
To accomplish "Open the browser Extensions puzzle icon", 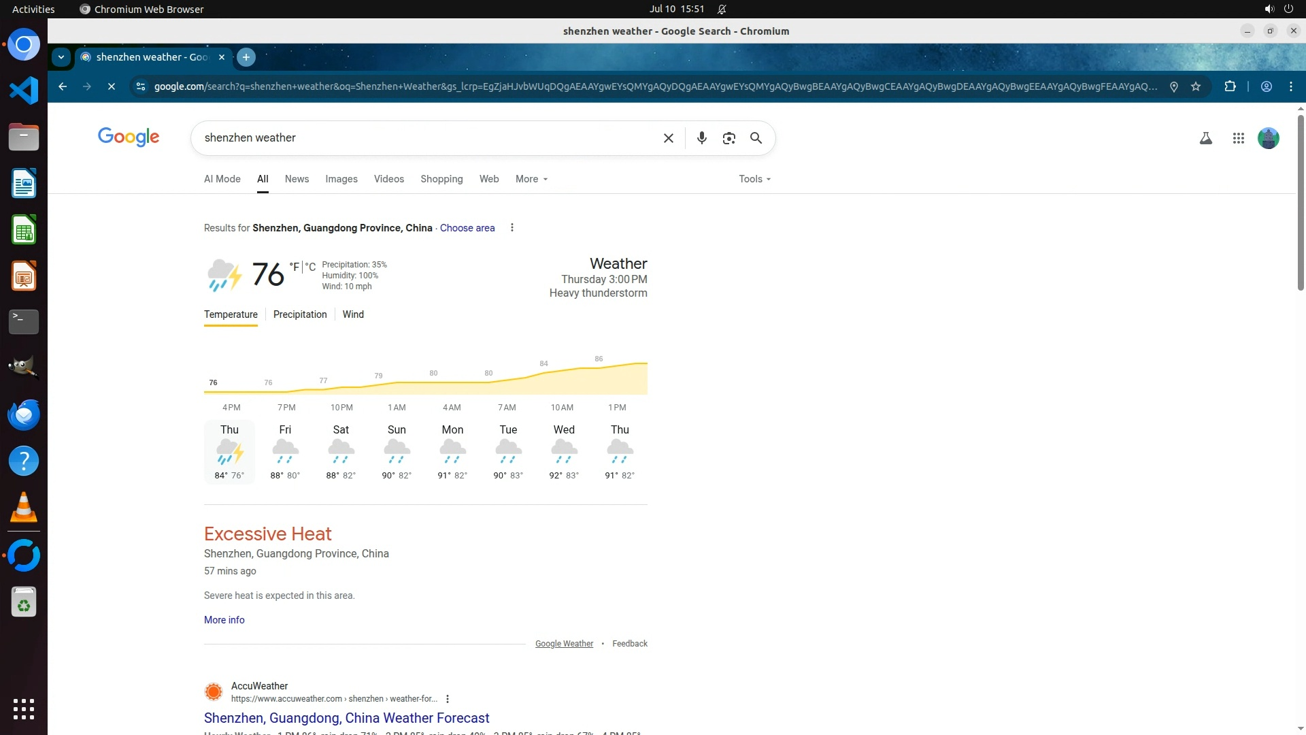I will [1230, 86].
